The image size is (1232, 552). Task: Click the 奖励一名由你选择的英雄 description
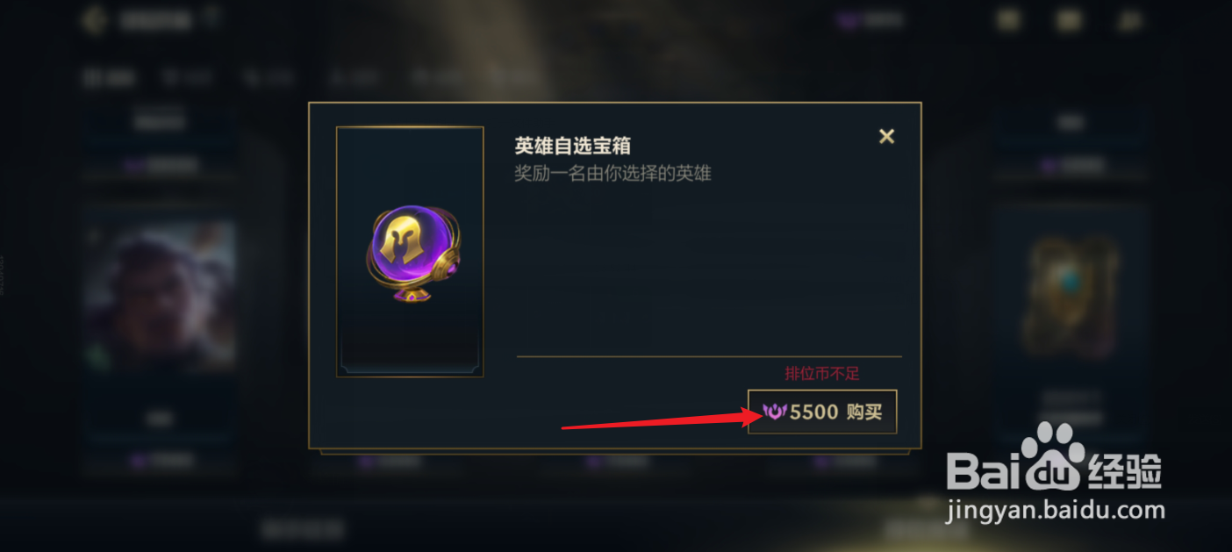[612, 173]
